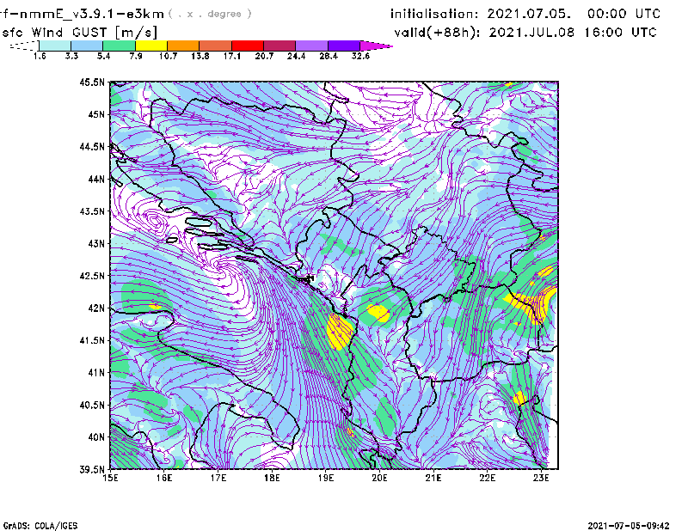The image size is (688, 531).
Task: Click the legend value '20.7'
Action: point(264,56)
